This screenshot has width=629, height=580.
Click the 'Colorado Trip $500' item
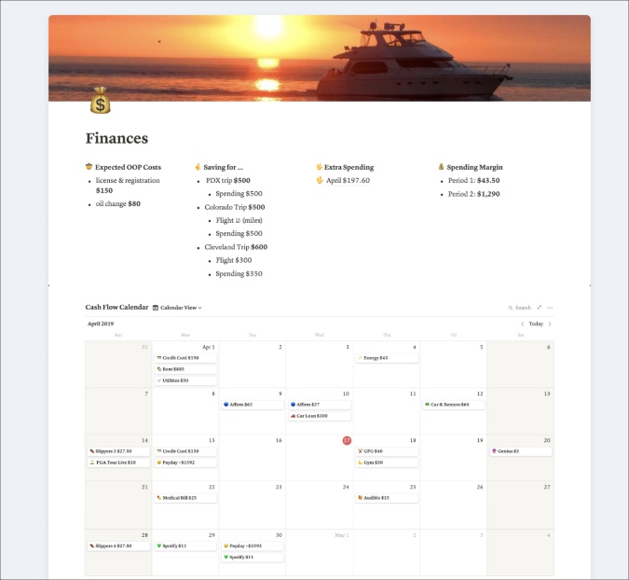(x=235, y=207)
